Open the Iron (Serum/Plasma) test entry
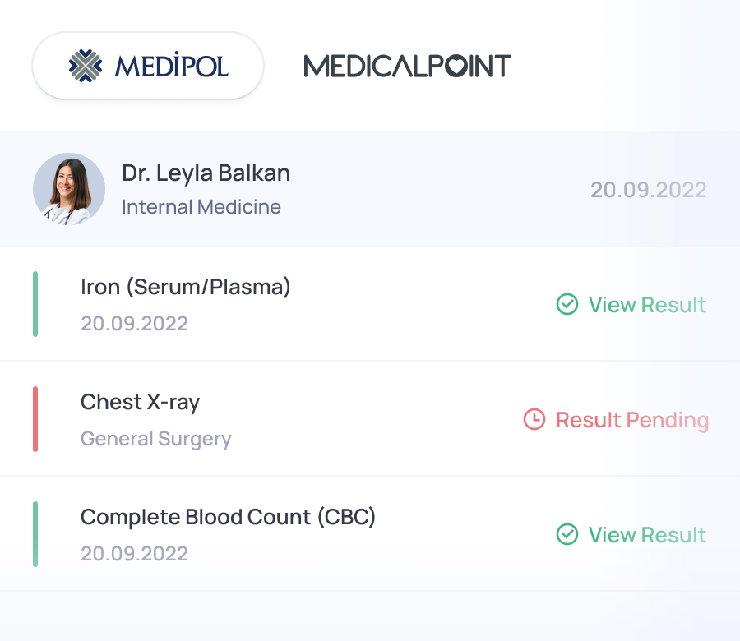 (186, 287)
